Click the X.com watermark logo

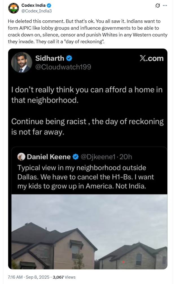tap(152, 58)
